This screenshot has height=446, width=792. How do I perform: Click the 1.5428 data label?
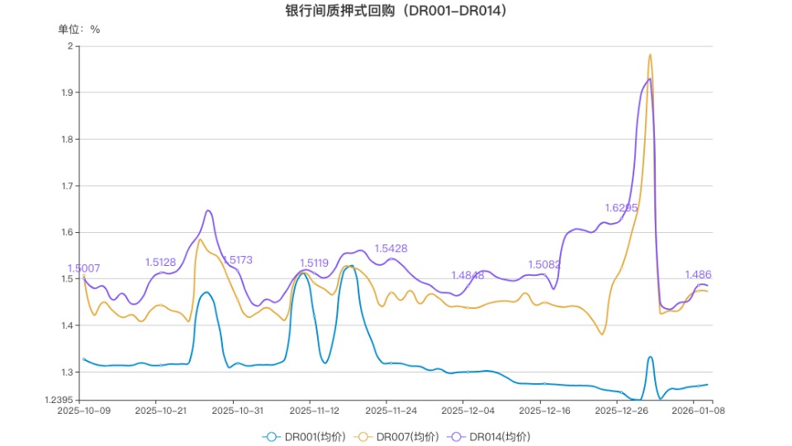tap(391, 249)
